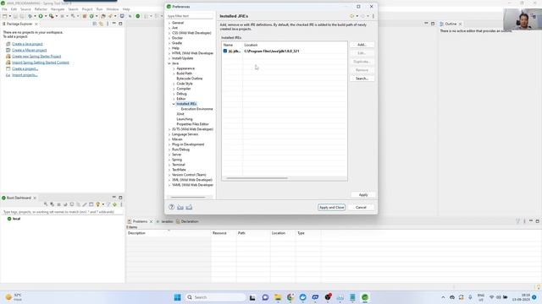
Task: Open the Preferences help icon
Action: (171, 207)
